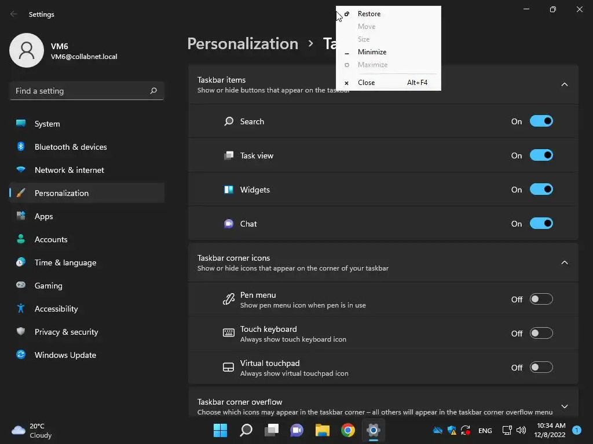
Task: Open File Explorer from the taskbar
Action: 322,430
